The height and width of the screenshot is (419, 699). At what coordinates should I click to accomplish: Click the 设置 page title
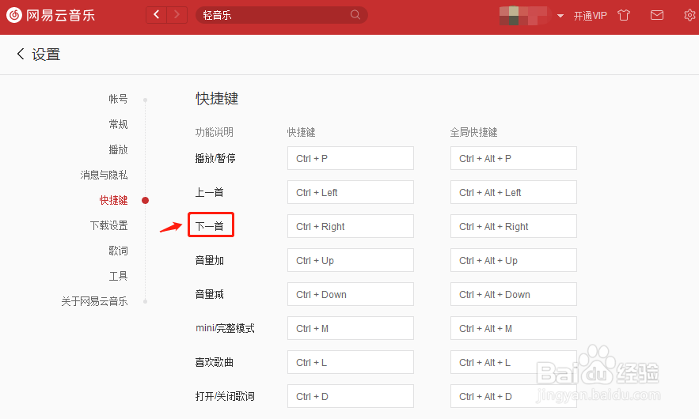click(46, 55)
